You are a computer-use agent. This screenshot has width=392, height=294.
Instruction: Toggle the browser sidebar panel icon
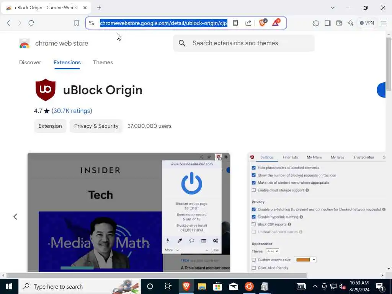pos(328,23)
